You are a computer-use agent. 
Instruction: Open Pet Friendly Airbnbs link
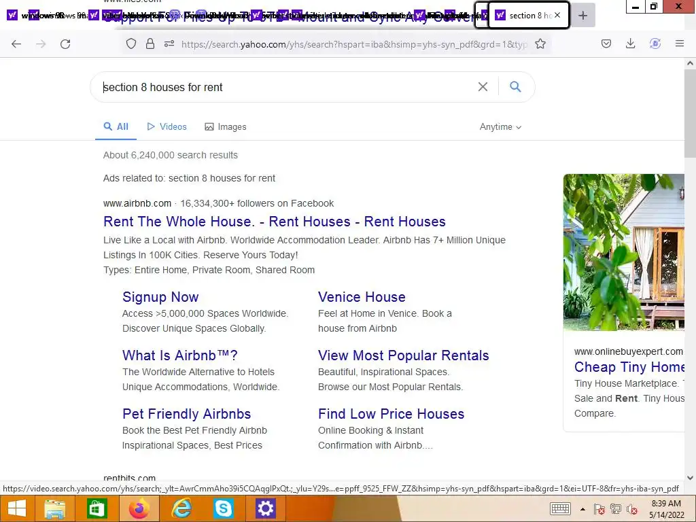click(186, 414)
